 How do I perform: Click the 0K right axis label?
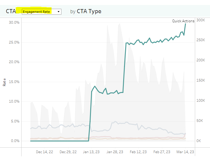tap(199, 141)
